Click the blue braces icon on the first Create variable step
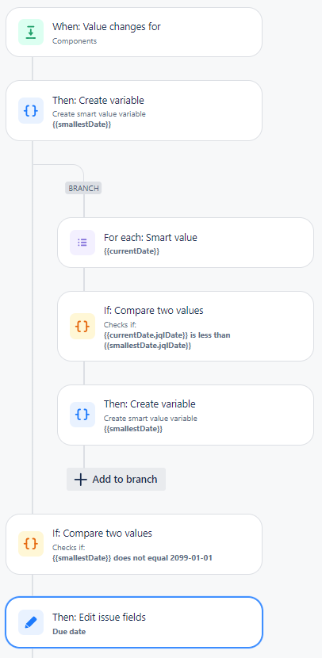Viewport: 322px width, 658px height. point(31,110)
